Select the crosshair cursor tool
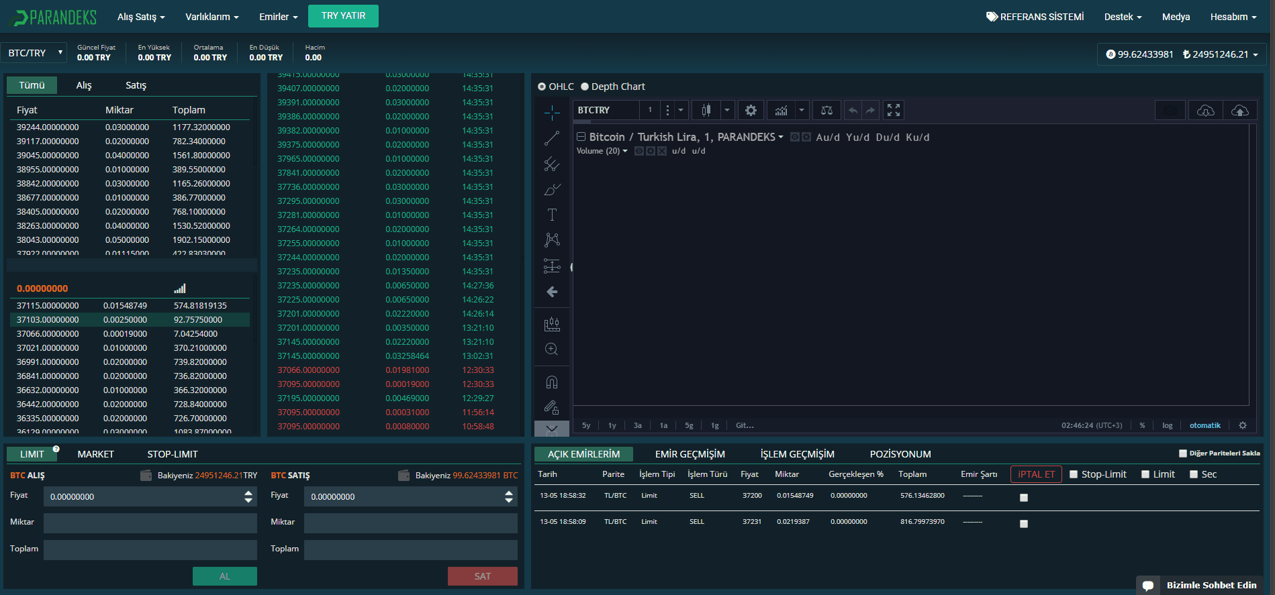 [x=552, y=113]
